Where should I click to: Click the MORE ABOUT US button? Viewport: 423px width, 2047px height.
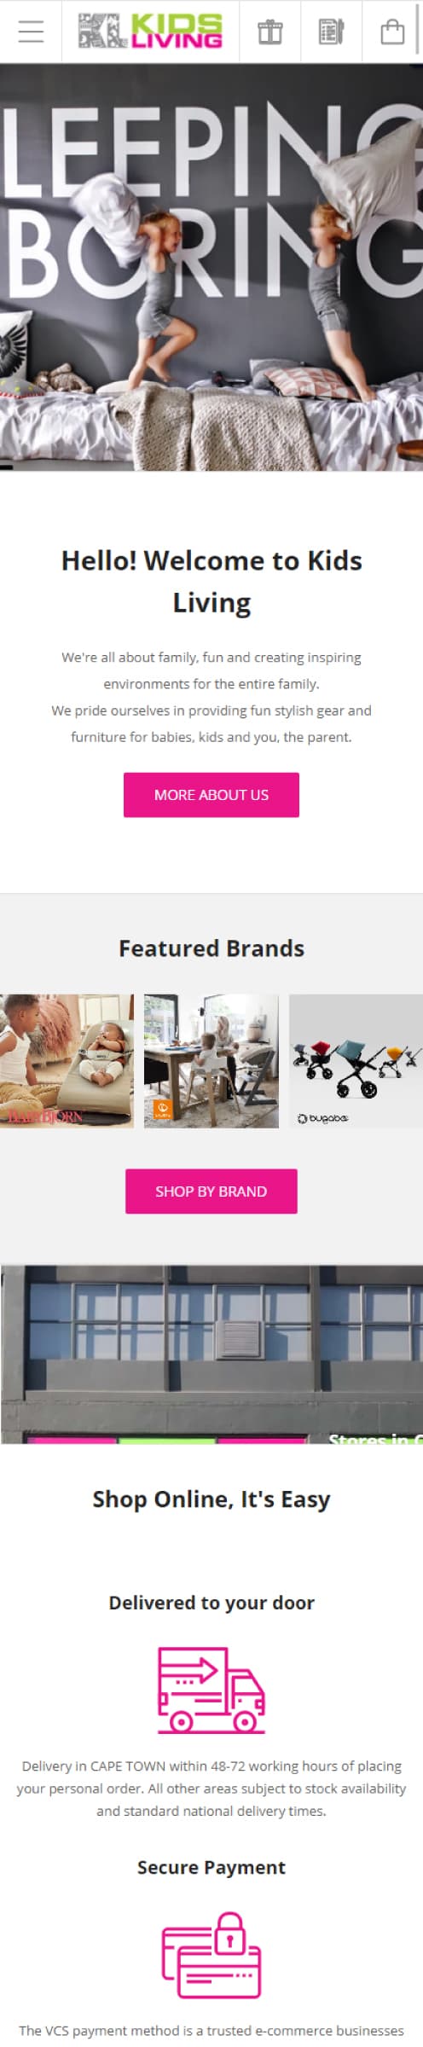211,795
